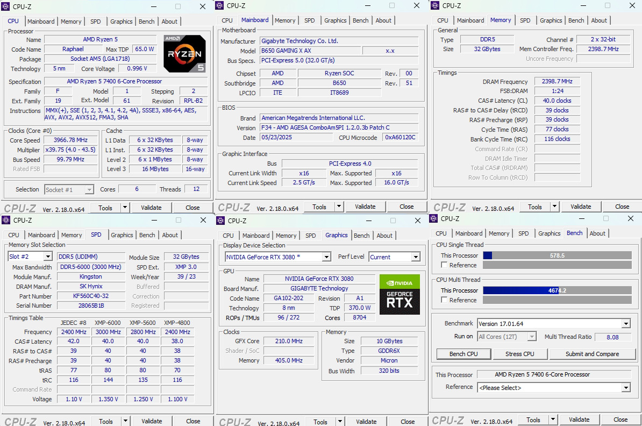Click the multi thread This Processor bar

[557, 290]
